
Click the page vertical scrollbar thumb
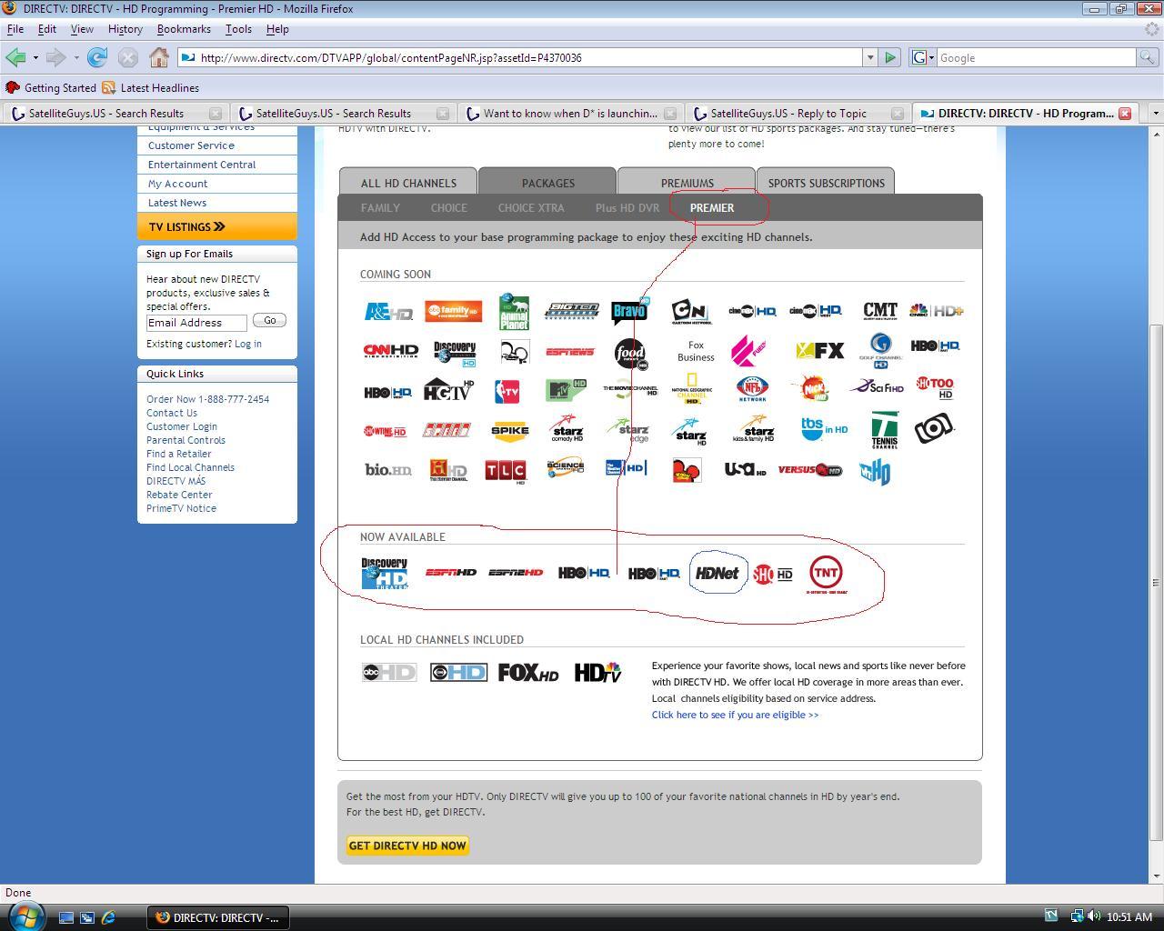[1157, 582]
